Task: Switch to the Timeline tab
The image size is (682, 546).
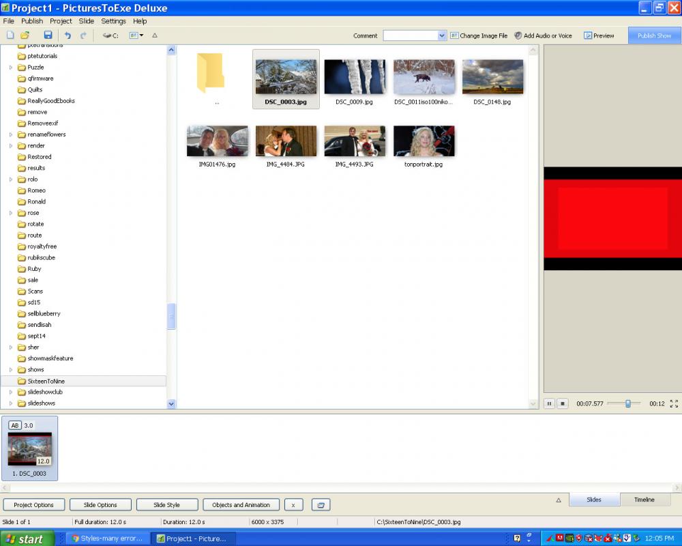Action: click(x=644, y=500)
